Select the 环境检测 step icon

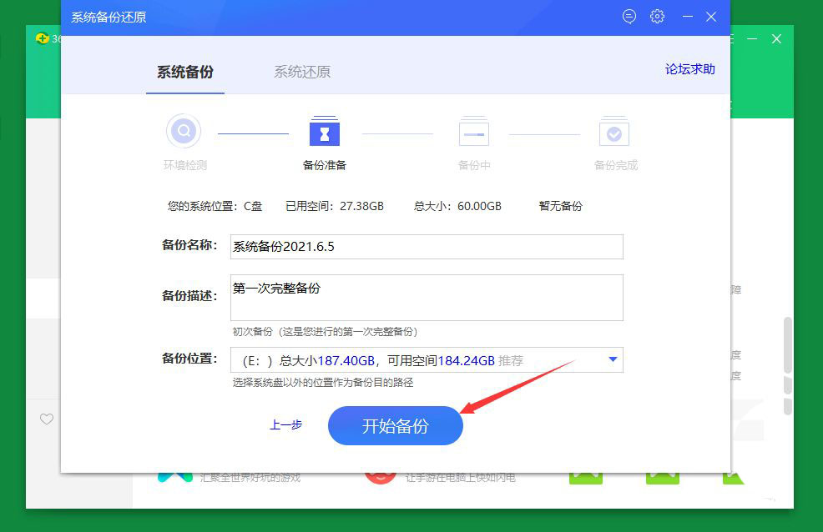184,131
